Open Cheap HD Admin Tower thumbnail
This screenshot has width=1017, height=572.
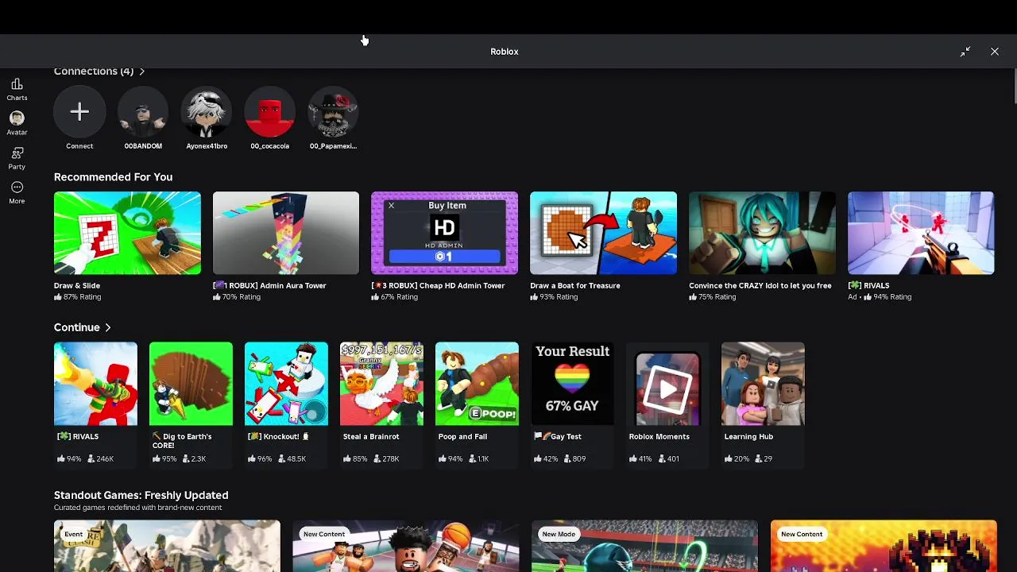[445, 233]
